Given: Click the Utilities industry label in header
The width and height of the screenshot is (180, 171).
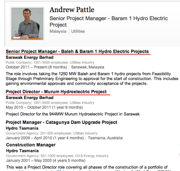Looking at the screenshot, I should (x=78, y=31).
